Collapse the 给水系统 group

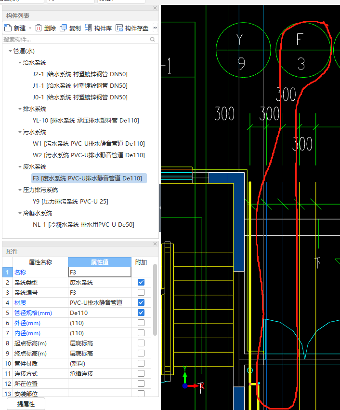[x=20, y=63]
